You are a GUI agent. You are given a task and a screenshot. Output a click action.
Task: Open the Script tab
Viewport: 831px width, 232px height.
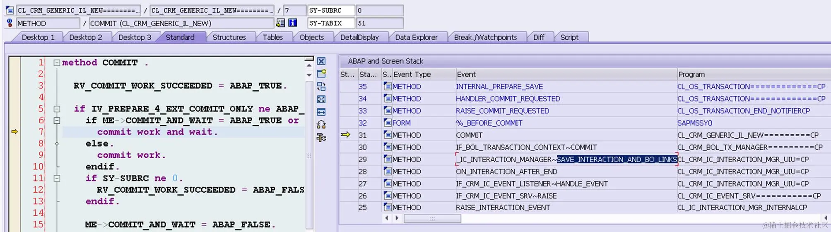[569, 37]
